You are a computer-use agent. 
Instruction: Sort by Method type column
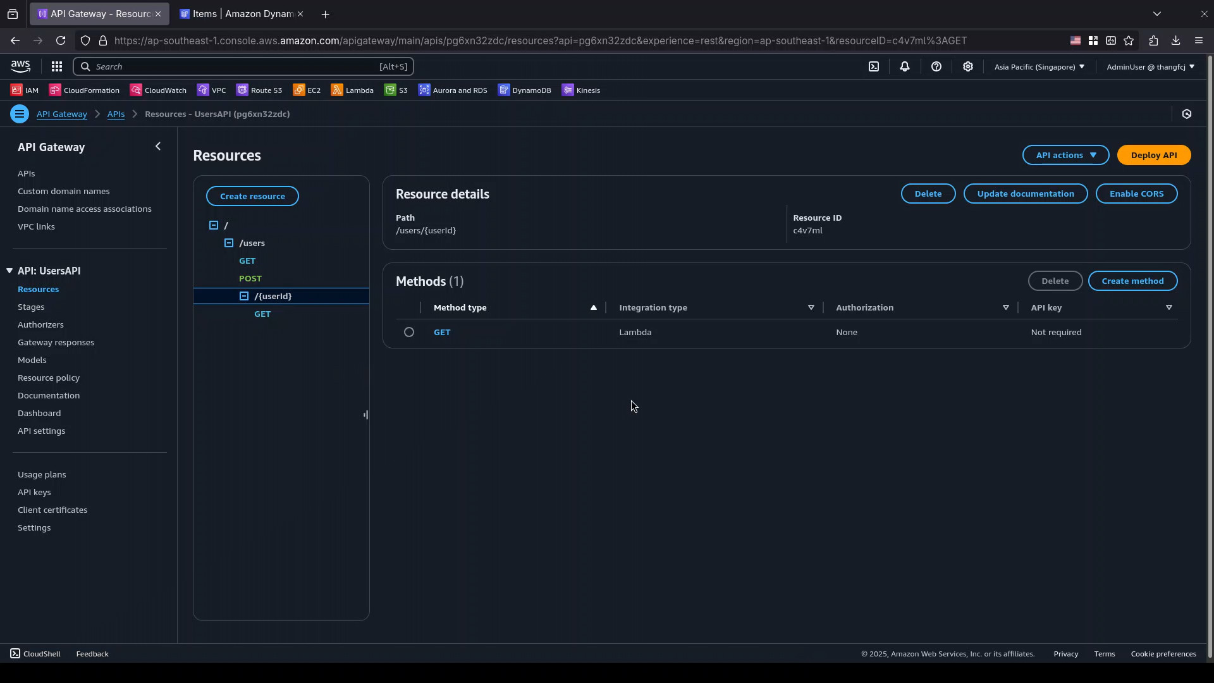(594, 307)
